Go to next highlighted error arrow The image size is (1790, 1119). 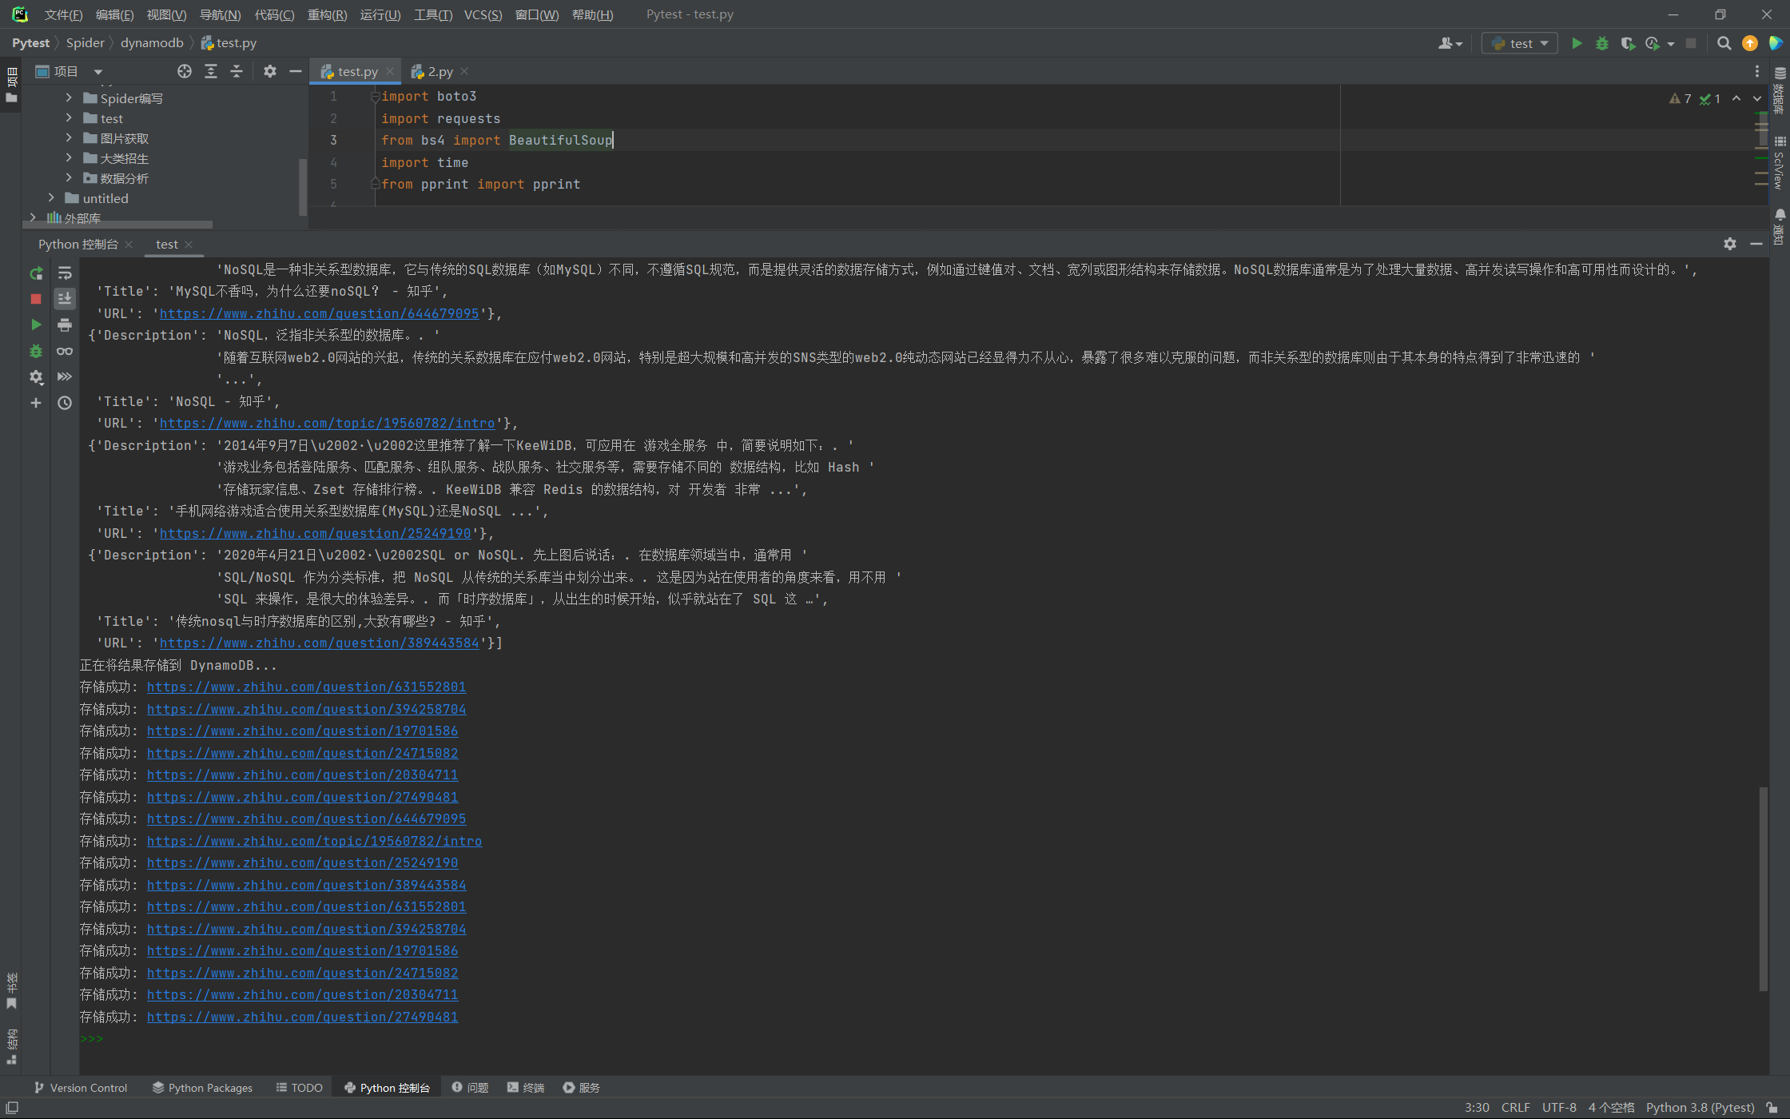1757,98
